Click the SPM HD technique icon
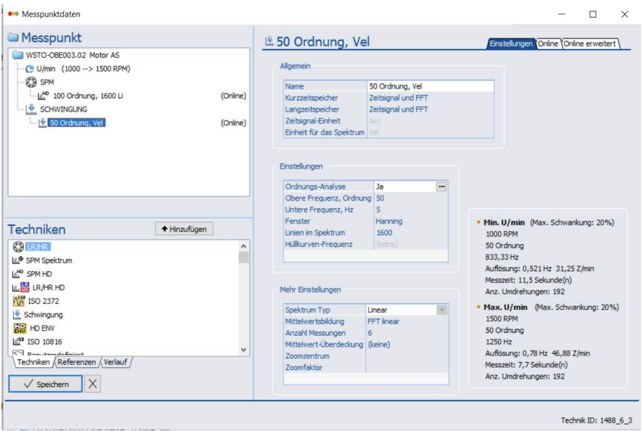643x431 pixels. point(19,274)
